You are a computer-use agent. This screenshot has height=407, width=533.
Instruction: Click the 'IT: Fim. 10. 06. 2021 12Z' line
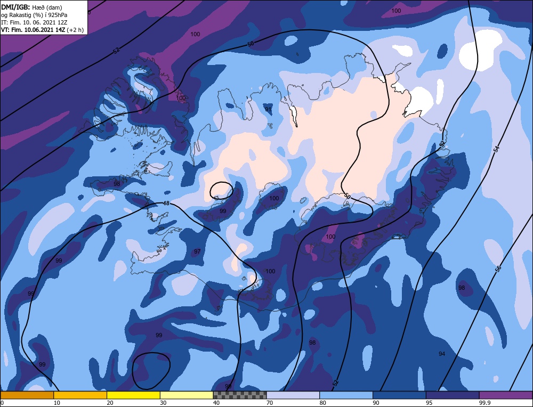point(34,22)
